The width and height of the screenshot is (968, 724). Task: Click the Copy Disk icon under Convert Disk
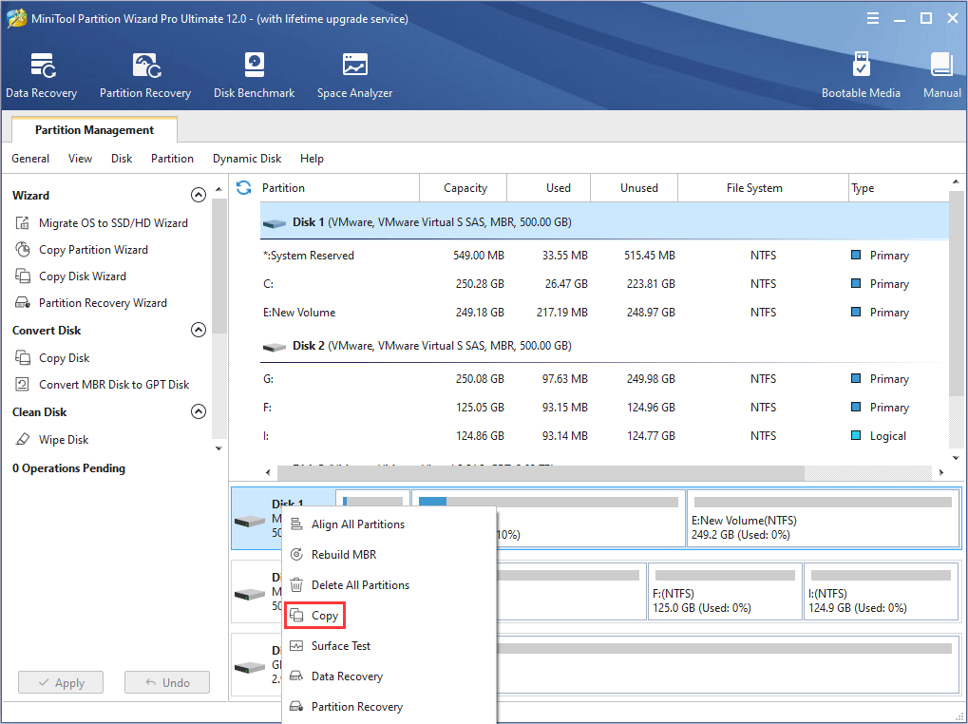point(22,357)
